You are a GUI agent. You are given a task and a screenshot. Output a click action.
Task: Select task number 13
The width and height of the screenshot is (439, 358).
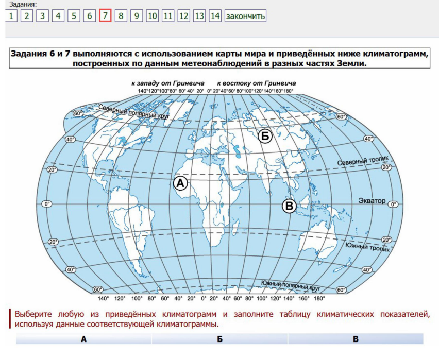coord(199,16)
